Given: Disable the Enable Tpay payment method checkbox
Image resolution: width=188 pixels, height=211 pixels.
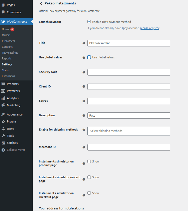Looking at the screenshot, I should pos(89,22).
